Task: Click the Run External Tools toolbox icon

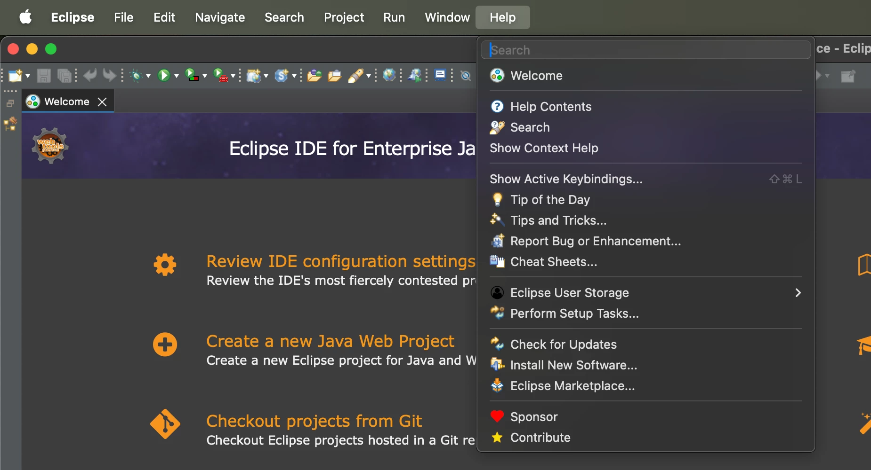Action: 220,75
